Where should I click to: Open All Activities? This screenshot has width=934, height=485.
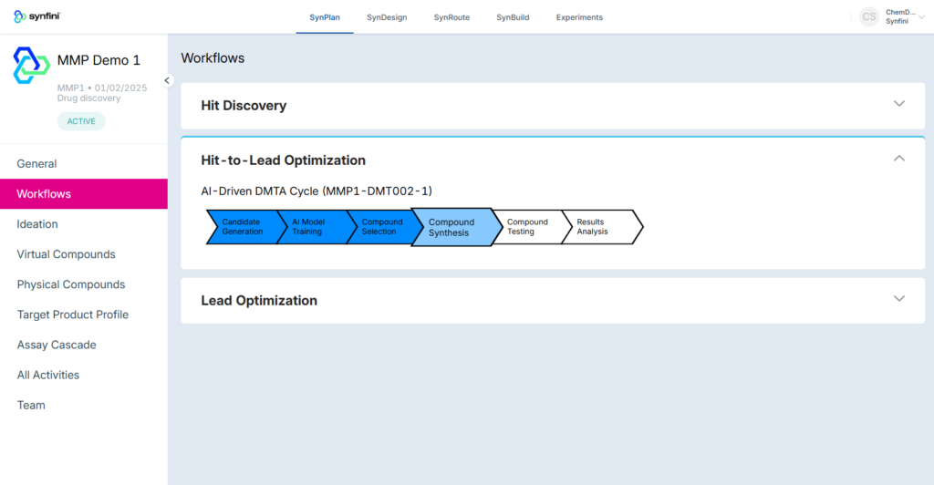[x=83, y=375]
